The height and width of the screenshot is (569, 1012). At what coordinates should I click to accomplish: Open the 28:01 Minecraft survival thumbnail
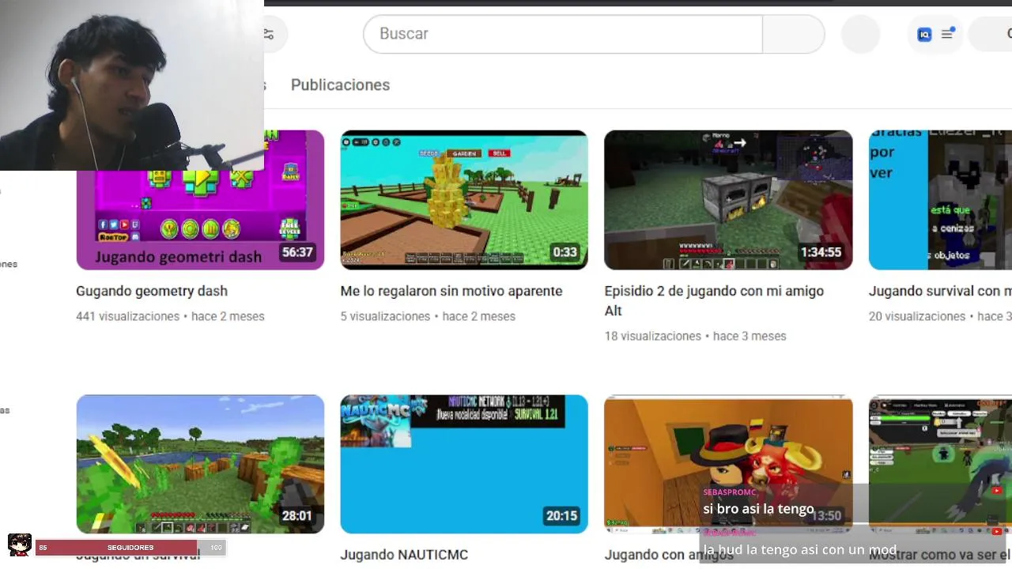(x=200, y=464)
